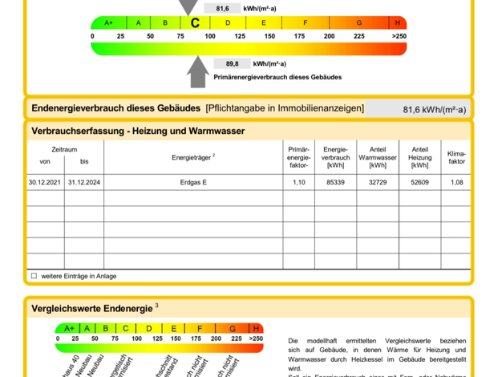Viewport: 502px width, 377px height.
Task: Click the 'Vergleichswerte Endenergie' section heading
Action: [x=92, y=307]
